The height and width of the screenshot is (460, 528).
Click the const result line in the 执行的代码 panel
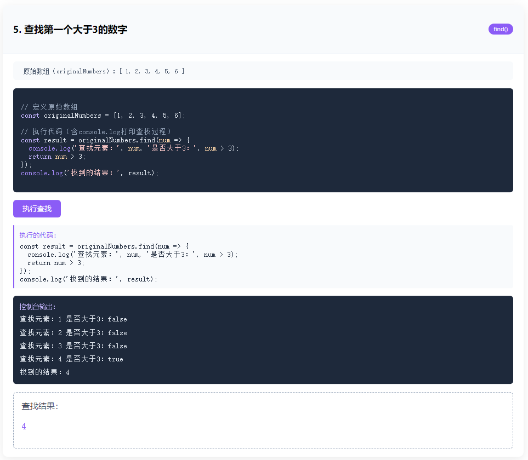[x=104, y=246]
